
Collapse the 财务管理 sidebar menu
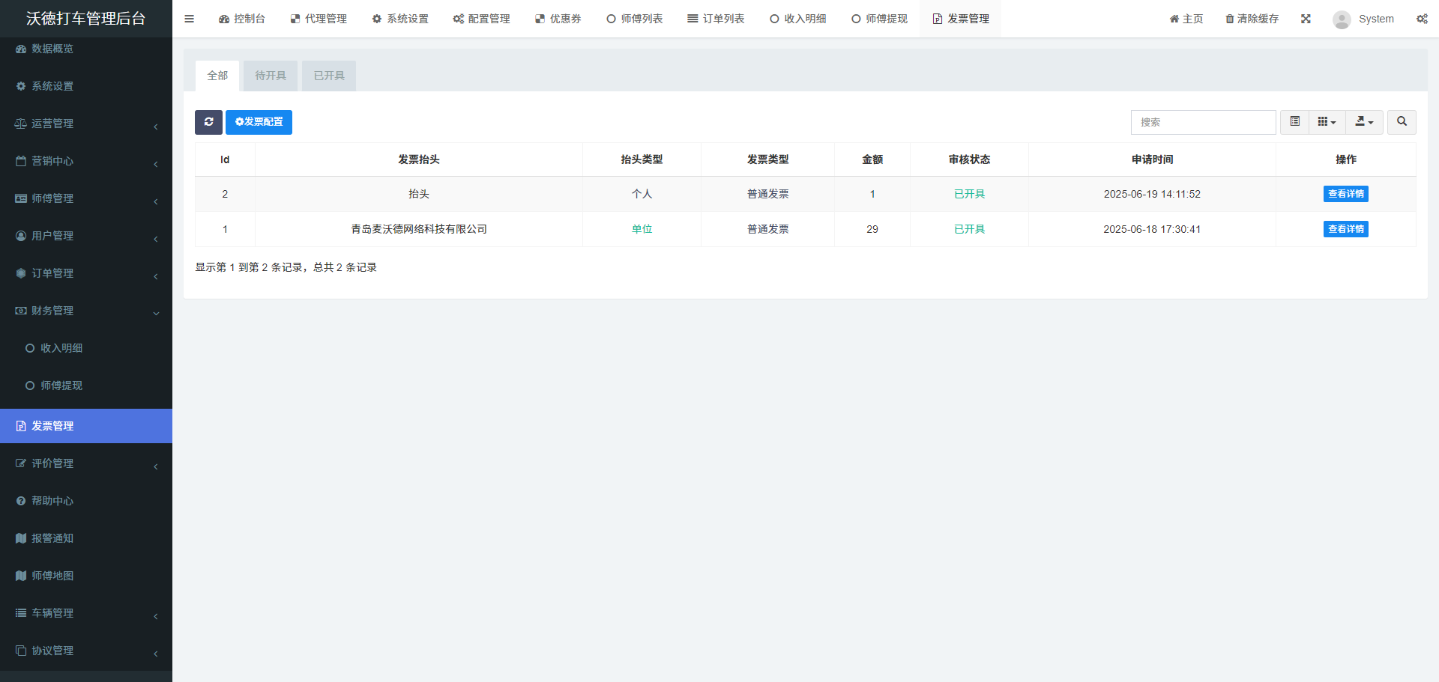click(86, 311)
